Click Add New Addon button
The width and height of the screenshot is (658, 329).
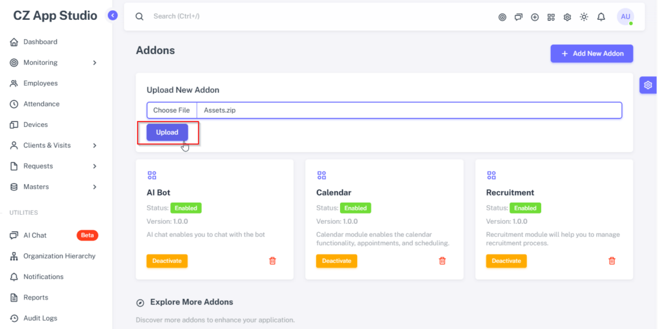pos(592,54)
